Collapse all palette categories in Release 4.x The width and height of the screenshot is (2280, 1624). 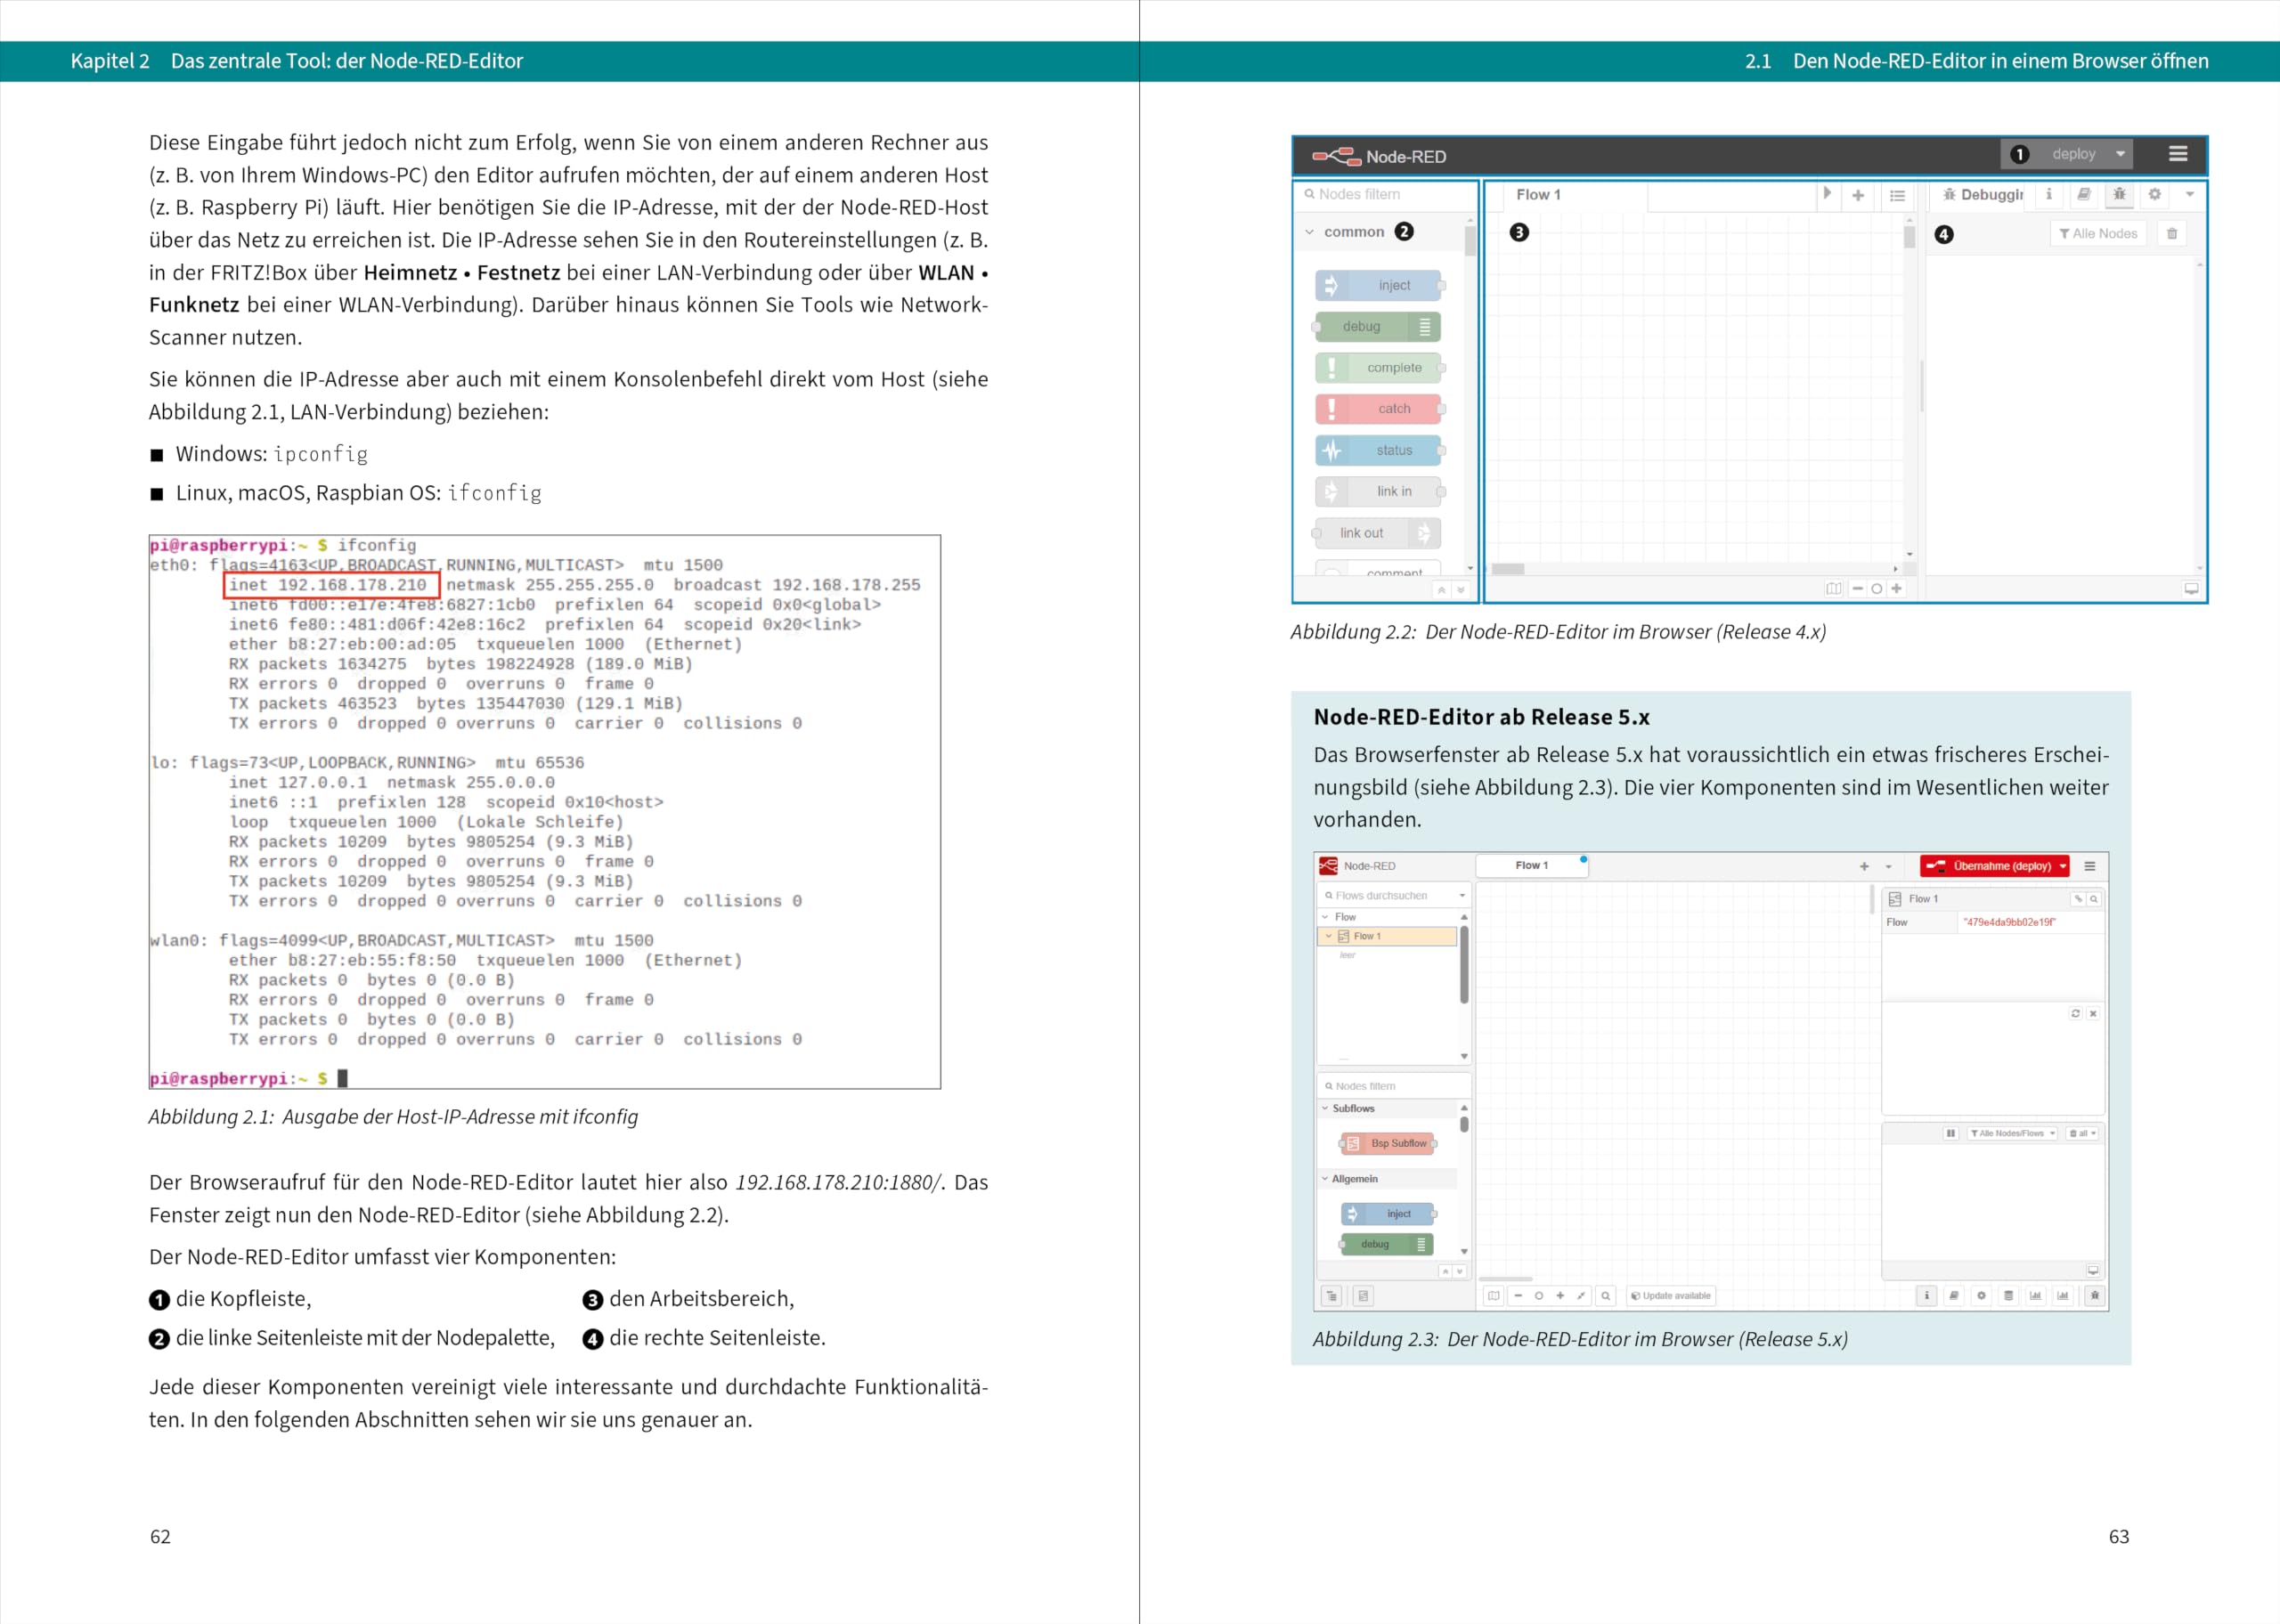coord(1441,590)
